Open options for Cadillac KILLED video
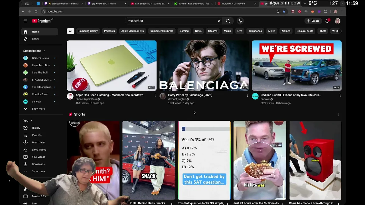This screenshot has width=365, height=205. click(x=340, y=95)
